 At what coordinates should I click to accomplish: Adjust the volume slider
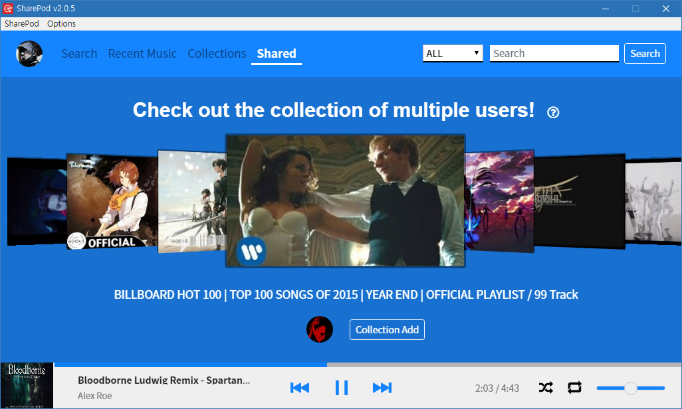629,387
